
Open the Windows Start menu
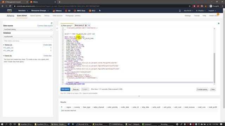click(2, 124)
